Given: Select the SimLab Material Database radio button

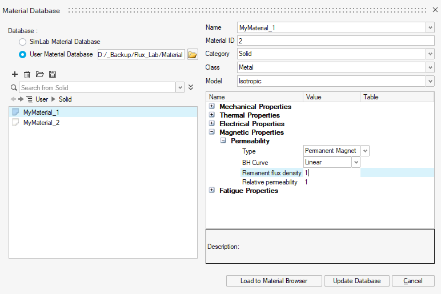Looking at the screenshot, I should [22, 42].
